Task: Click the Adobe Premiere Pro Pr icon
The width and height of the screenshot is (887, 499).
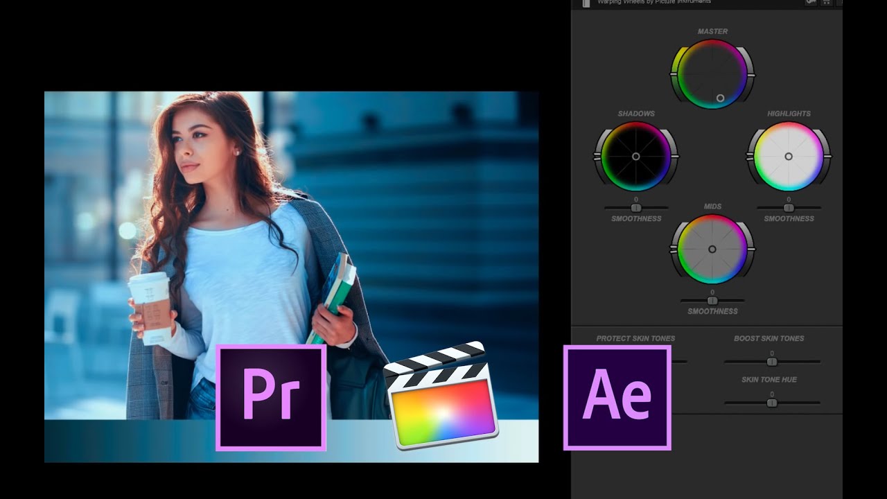Action: click(x=271, y=398)
